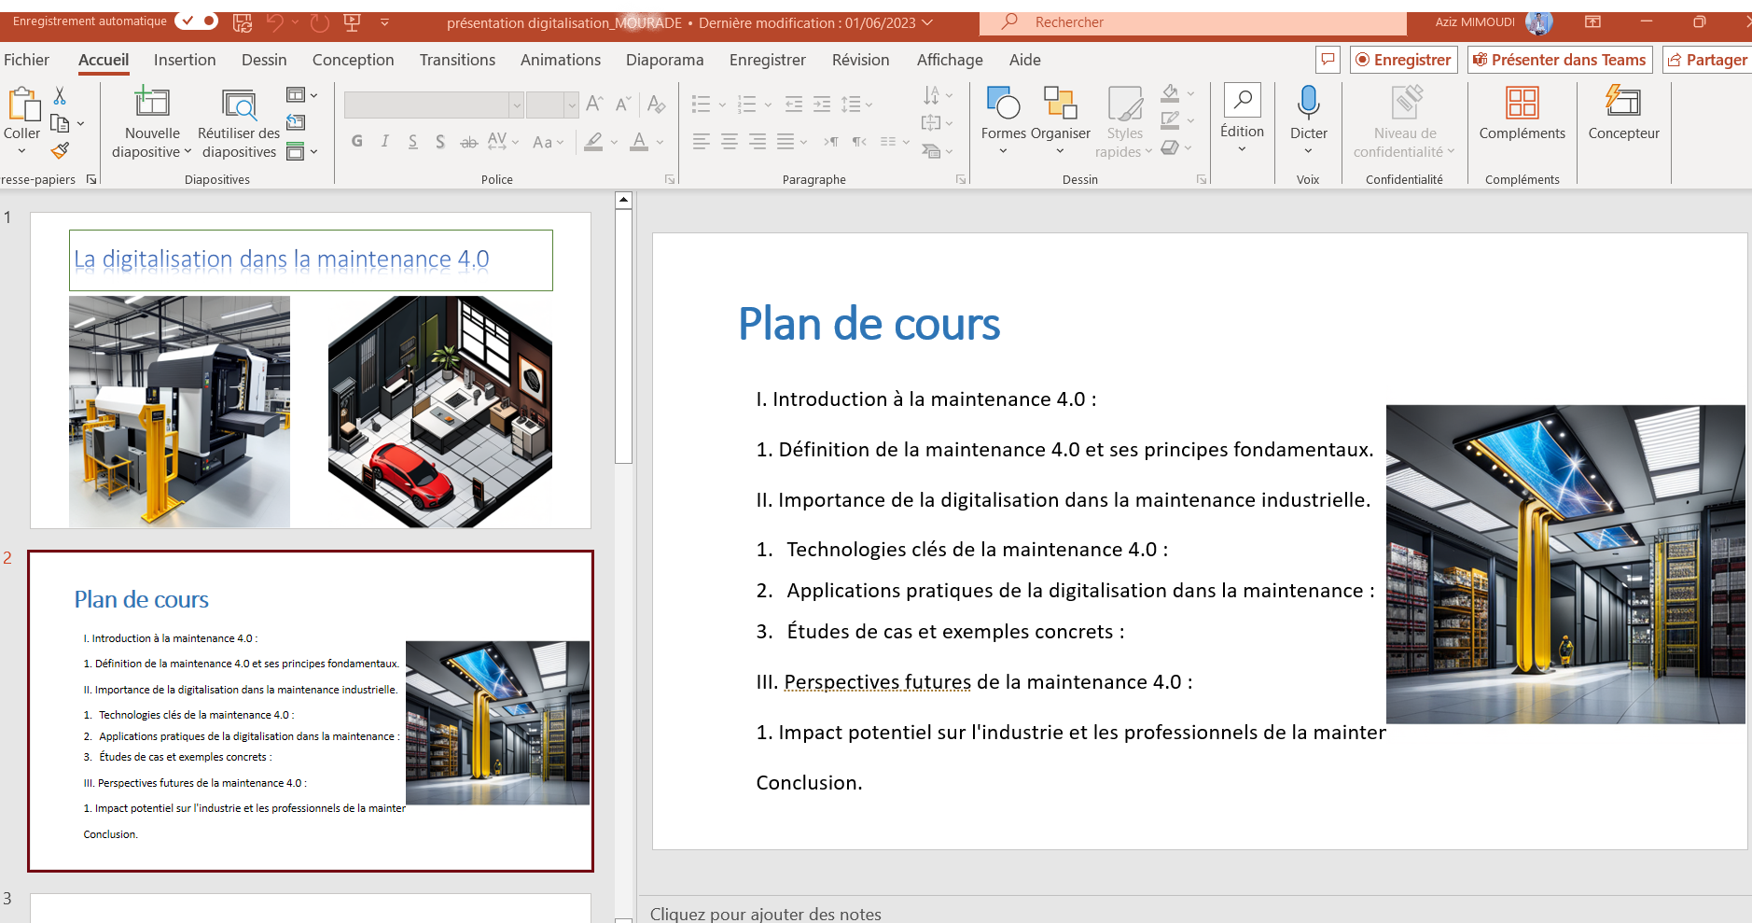Image resolution: width=1752 pixels, height=923 pixels.
Task: Open the Diaporama tab
Action: pos(664,60)
